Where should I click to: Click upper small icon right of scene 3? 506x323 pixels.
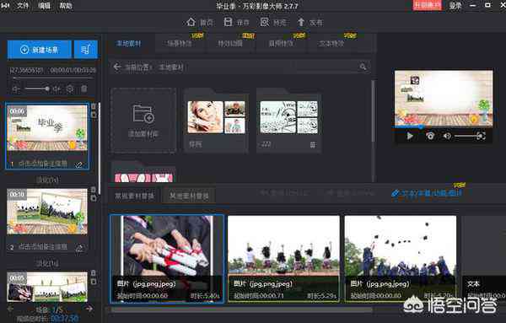[x=94, y=273]
